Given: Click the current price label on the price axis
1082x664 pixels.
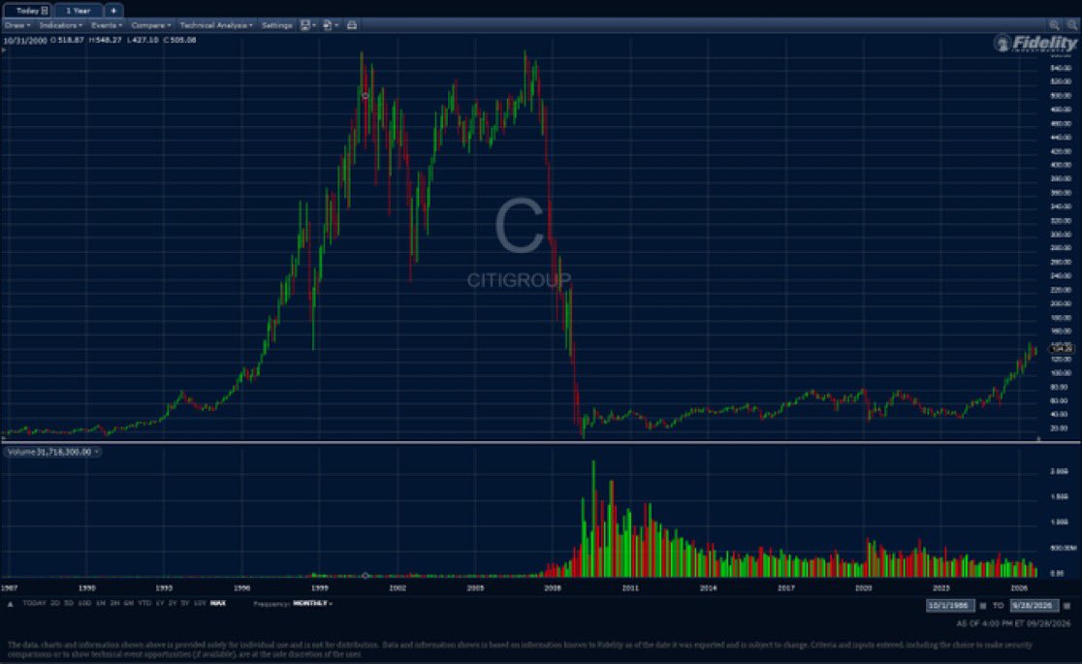Looking at the screenshot, I should pos(1062,349).
